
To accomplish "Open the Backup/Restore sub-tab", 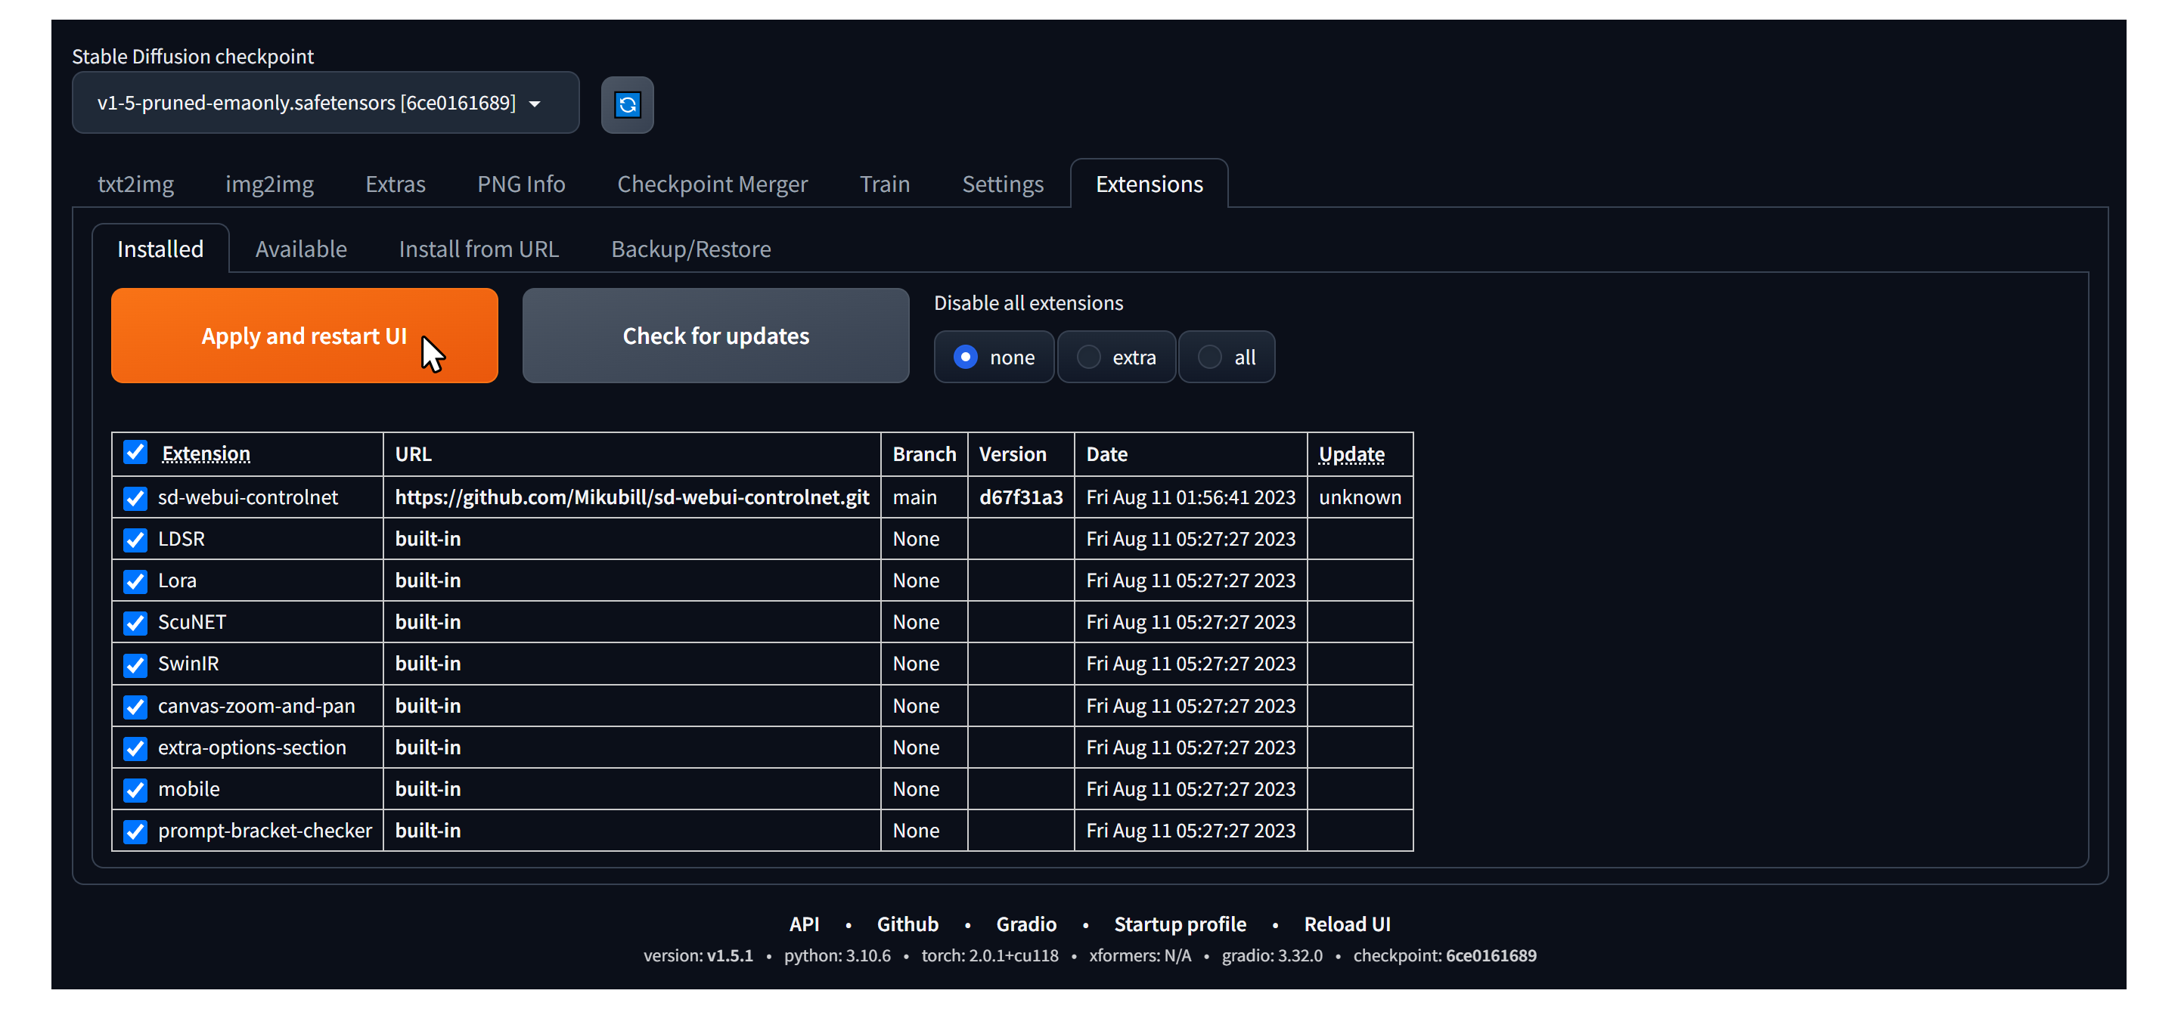I will click(690, 249).
